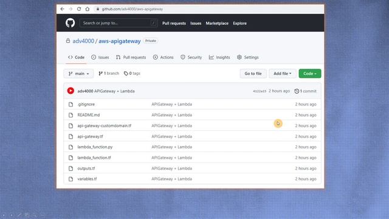389x219 pixels.
Task: Open the repository Settings tab
Action: pos(248,57)
